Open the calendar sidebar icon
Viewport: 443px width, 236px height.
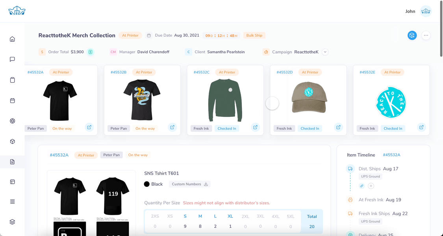click(x=12, y=101)
